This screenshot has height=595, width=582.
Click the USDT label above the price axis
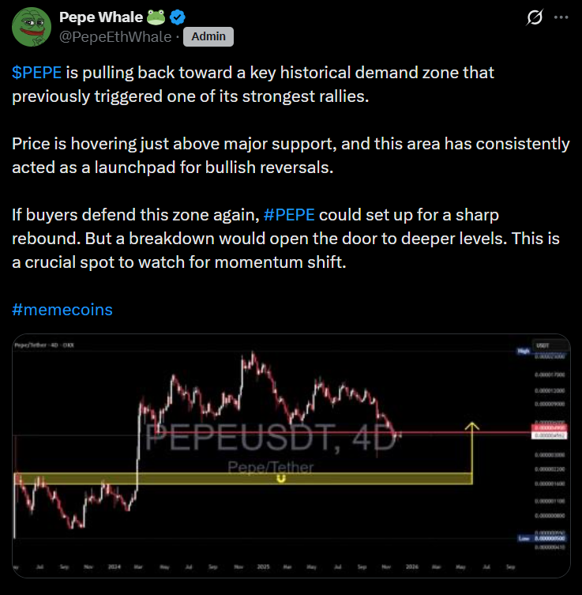(x=543, y=345)
